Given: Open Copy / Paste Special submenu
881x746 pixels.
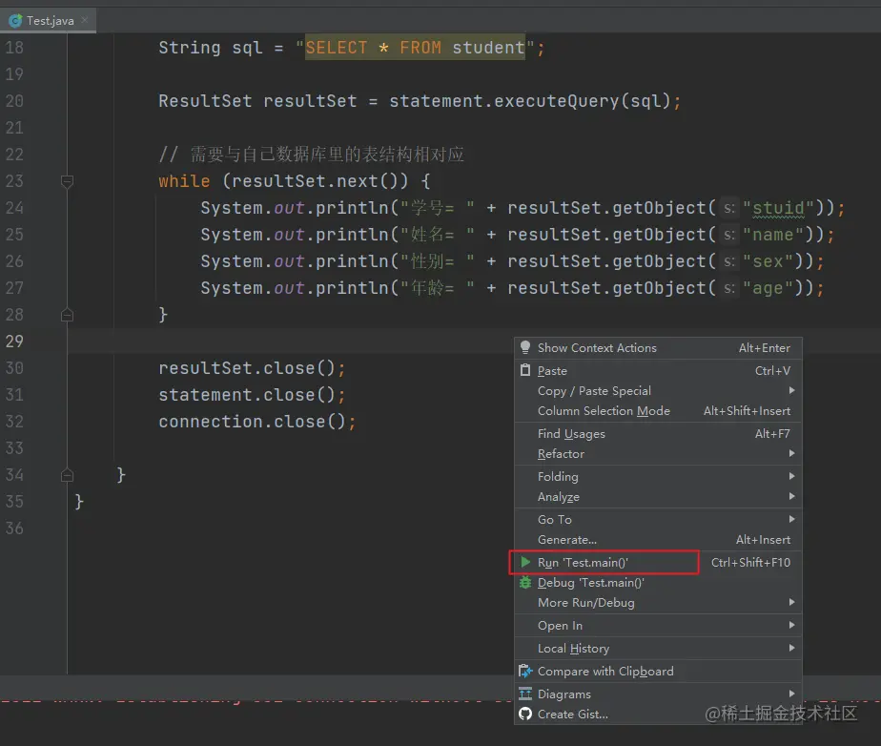Looking at the screenshot, I should coord(658,391).
